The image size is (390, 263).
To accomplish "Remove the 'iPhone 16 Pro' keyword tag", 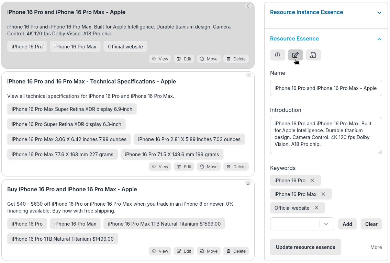I will click(x=312, y=180).
